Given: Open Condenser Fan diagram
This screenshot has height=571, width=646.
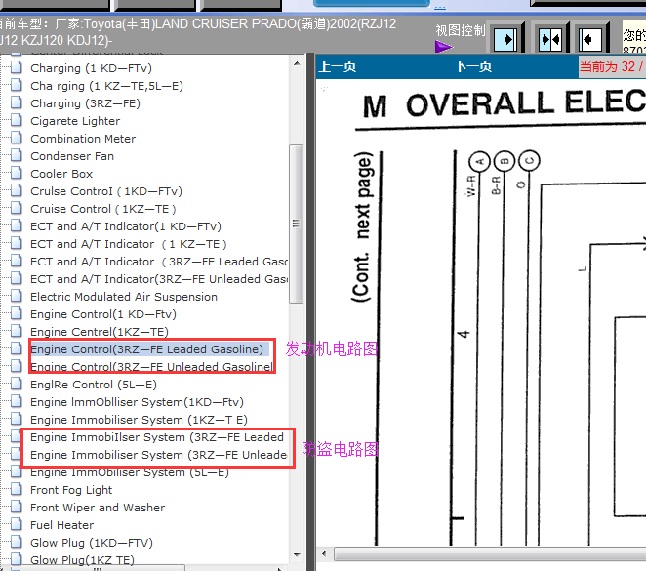Looking at the screenshot, I should [72, 156].
